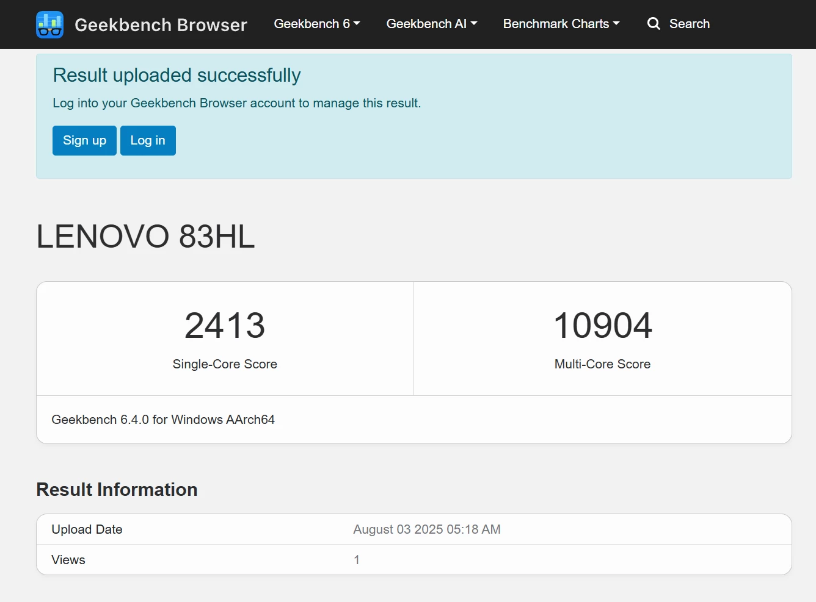Open the Search menu item

click(679, 24)
